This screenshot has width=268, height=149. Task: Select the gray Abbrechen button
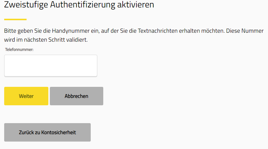tap(76, 96)
